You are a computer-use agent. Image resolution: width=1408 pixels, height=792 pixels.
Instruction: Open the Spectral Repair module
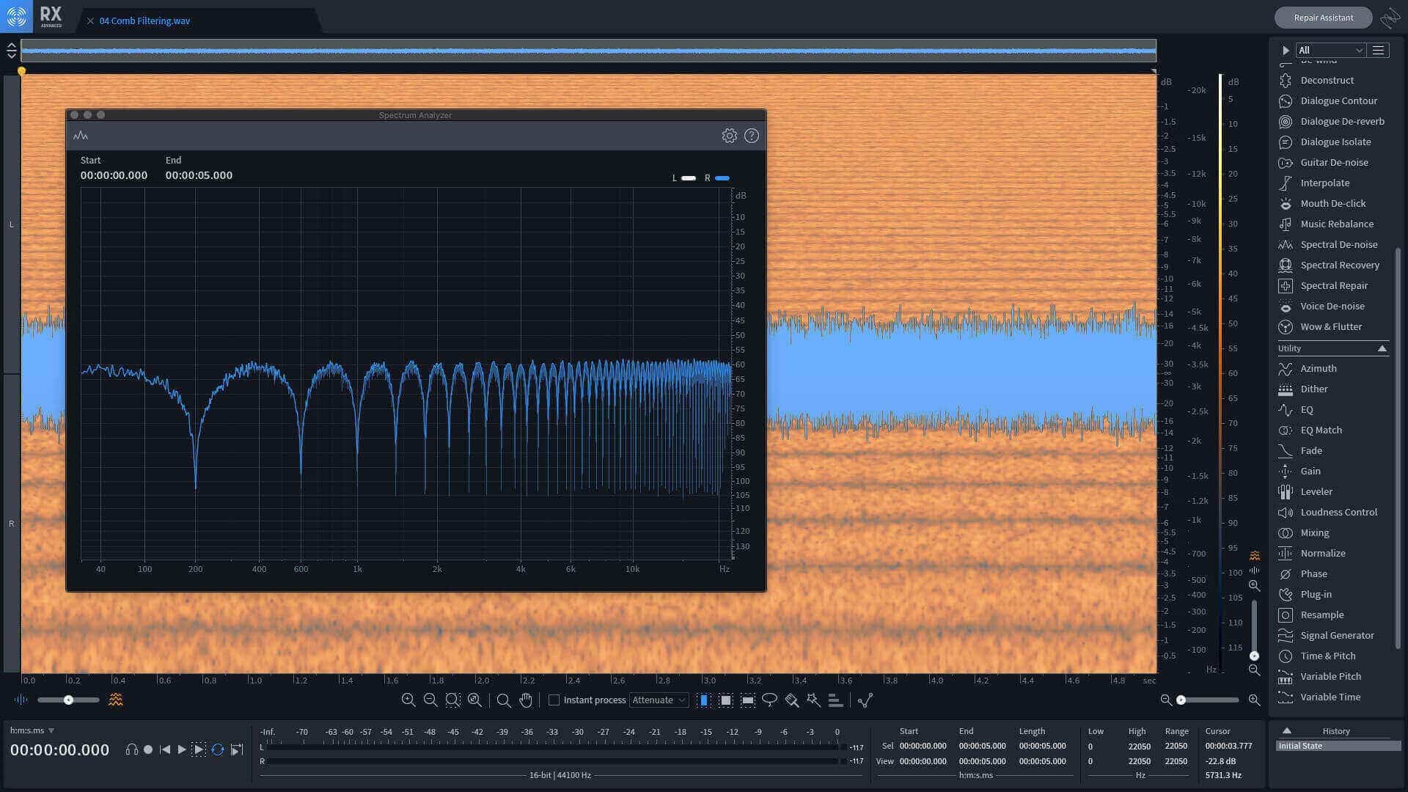pyautogui.click(x=1332, y=285)
